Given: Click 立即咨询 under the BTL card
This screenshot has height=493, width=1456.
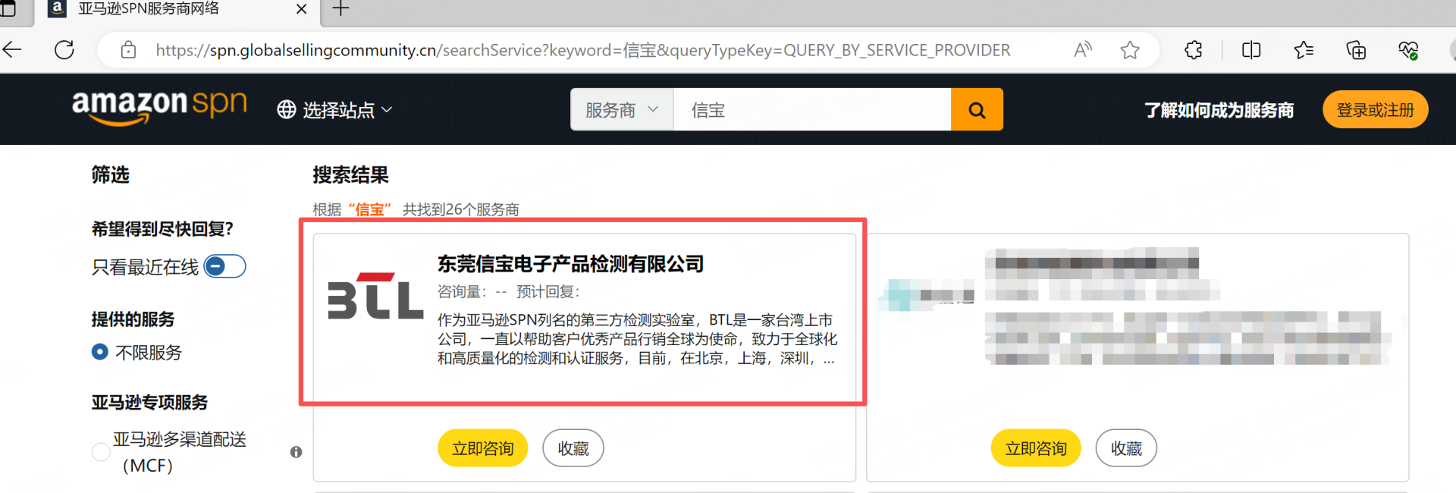Looking at the screenshot, I should [x=483, y=448].
